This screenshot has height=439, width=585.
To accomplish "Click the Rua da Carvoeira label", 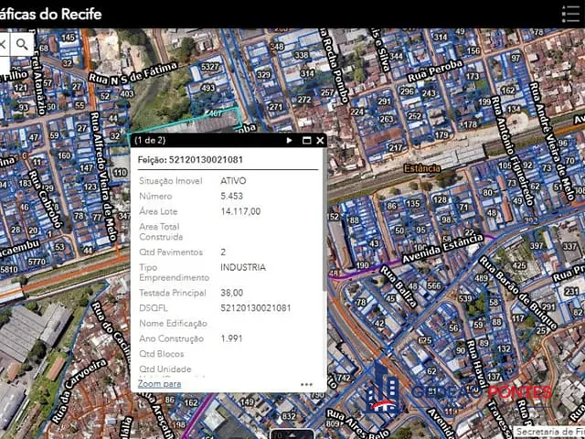I will pyautogui.click(x=80, y=391).
